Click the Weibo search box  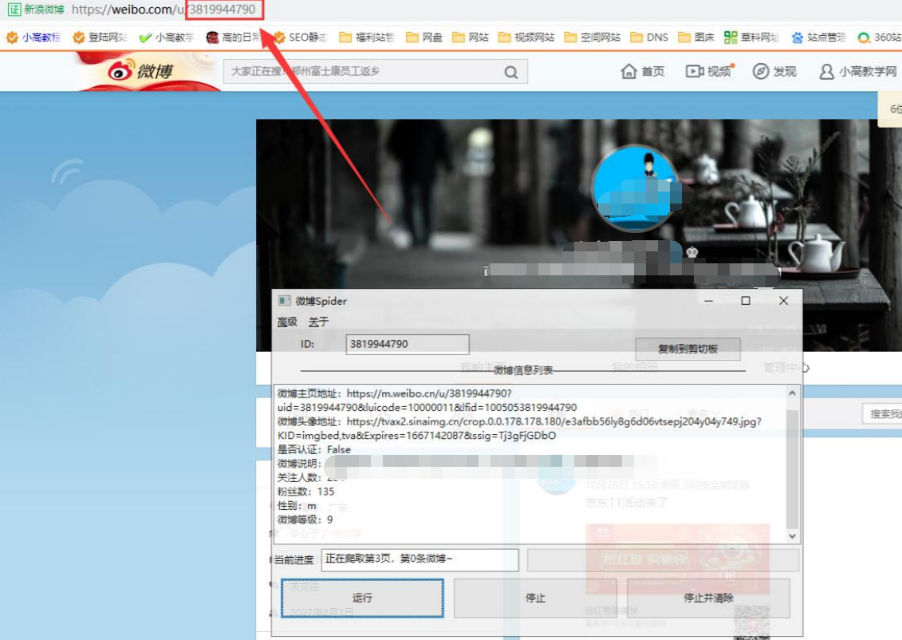(363, 72)
